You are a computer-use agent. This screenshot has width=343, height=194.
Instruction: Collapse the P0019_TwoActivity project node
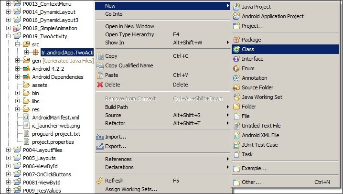(x=9, y=35)
